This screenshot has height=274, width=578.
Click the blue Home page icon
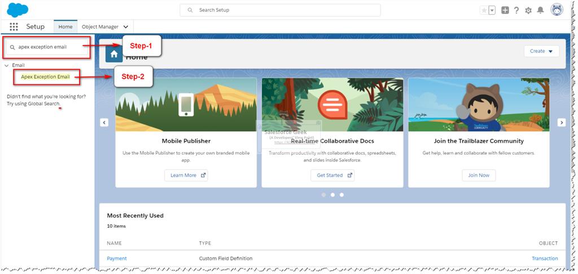pos(114,54)
